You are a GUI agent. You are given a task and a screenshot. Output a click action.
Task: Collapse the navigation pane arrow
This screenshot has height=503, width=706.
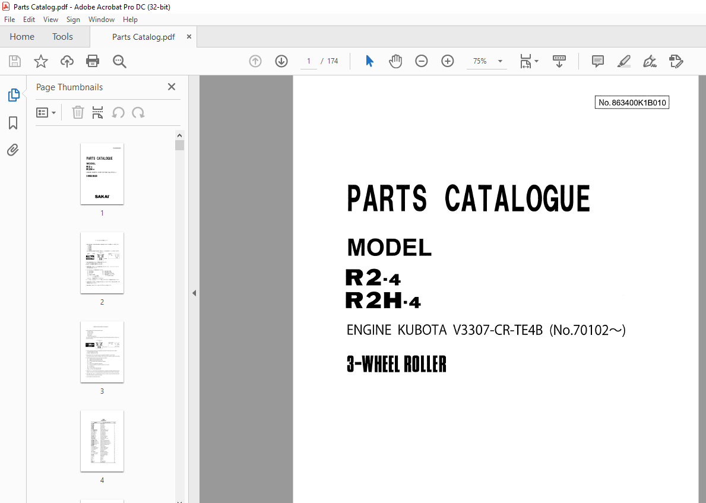[194, 293]
